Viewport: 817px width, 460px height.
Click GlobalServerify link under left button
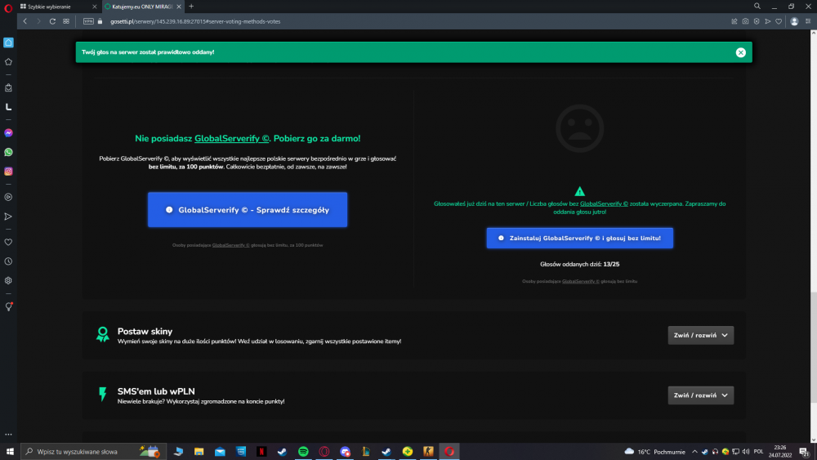tap(231, 245)
